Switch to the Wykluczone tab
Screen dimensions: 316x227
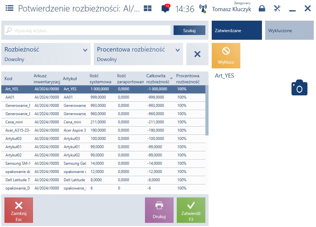tap(289, 30)
